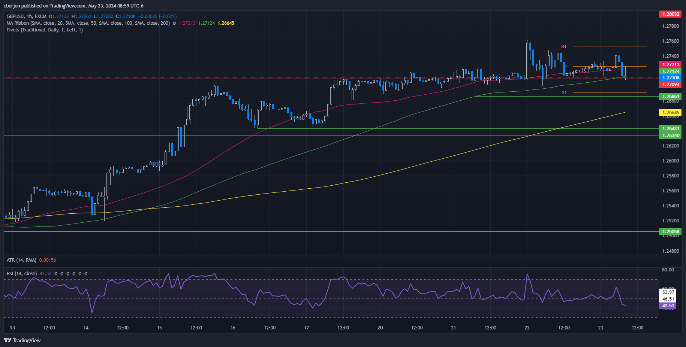The height and width of the screenshot is (347, 686).
Task: Click the 1.26000 mark on the price scale
Action: pos(670,161)
